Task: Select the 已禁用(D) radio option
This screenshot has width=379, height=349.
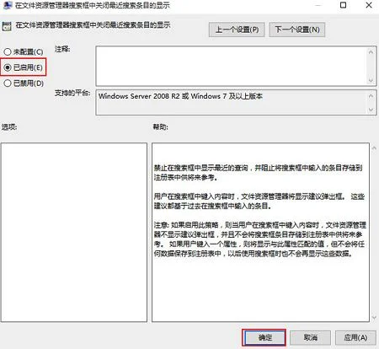Action: (x=24, y=83)
